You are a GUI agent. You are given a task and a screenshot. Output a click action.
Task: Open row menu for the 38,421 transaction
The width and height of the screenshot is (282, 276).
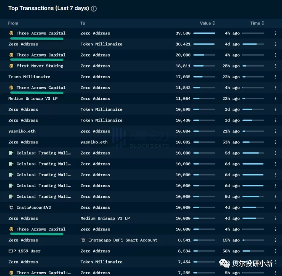click(x=275, y=44)
